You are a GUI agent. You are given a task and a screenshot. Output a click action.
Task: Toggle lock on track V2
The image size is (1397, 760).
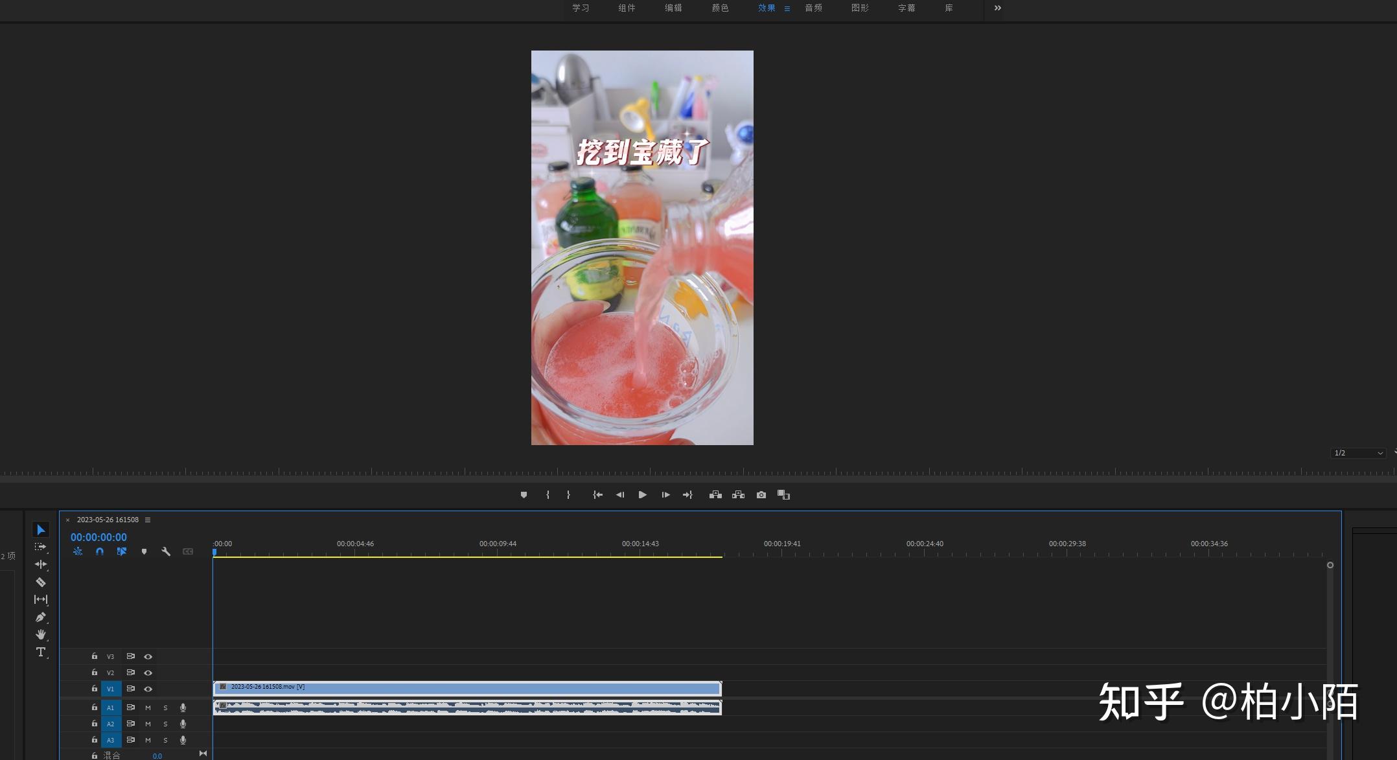[x=95, y=673]
